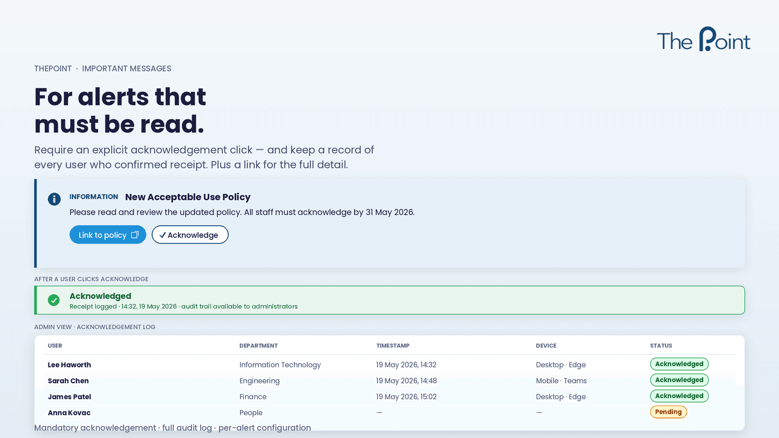Click timestamp 19 May 2026, 14:32
The image size is (779, 438).
click(x=407, y=365)
